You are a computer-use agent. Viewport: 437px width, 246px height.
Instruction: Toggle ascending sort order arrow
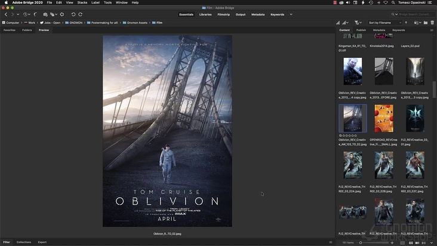406,22
